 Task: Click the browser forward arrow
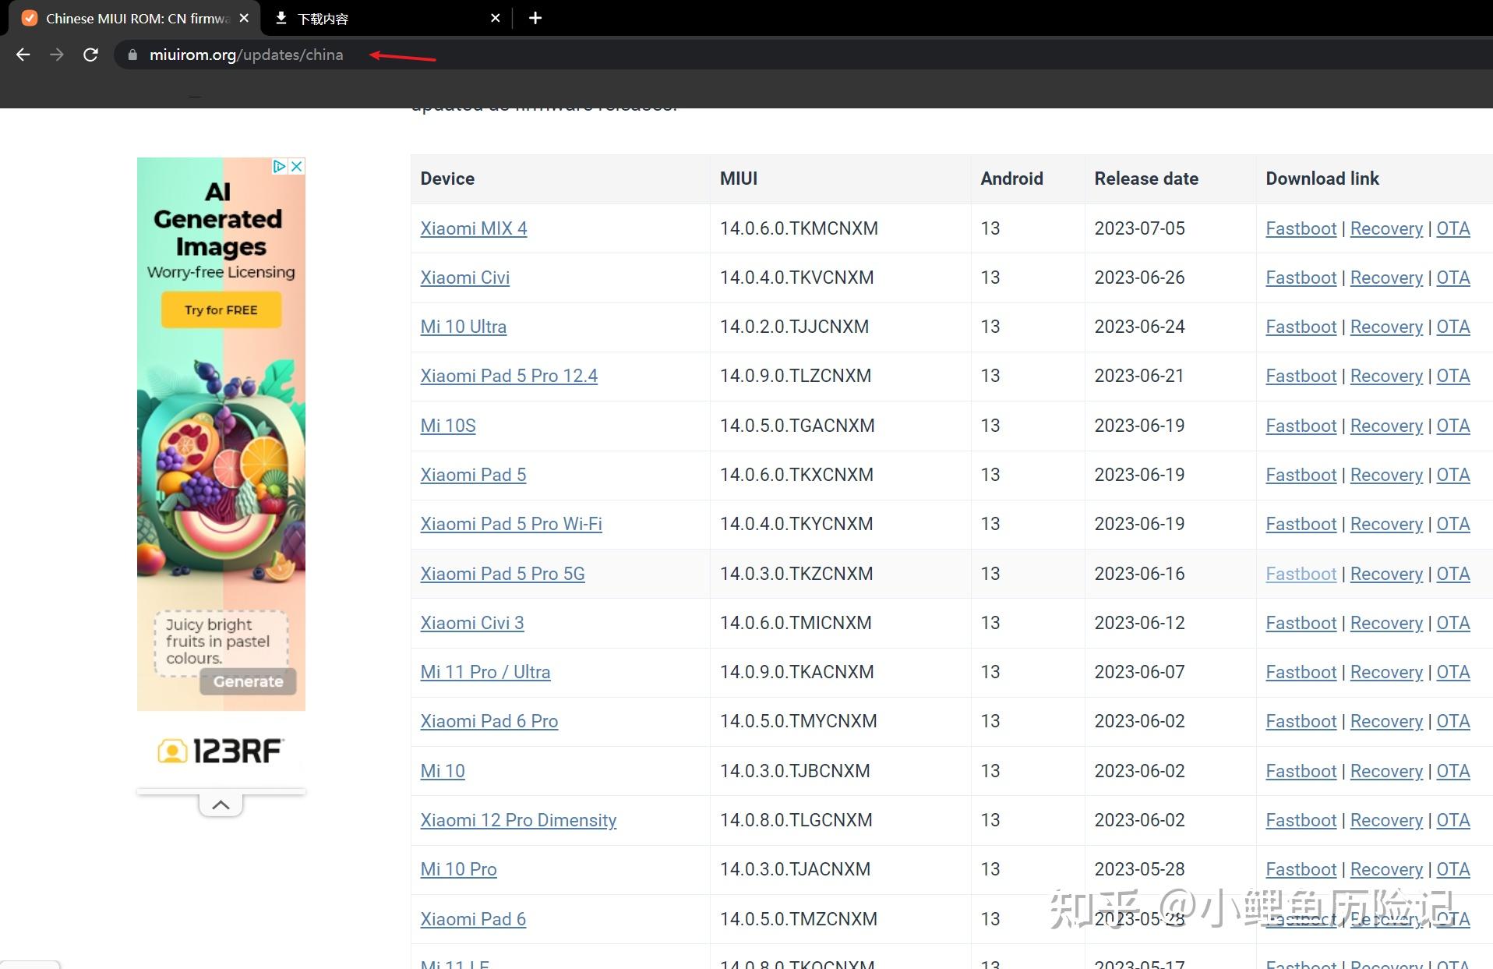pos(57,55)
